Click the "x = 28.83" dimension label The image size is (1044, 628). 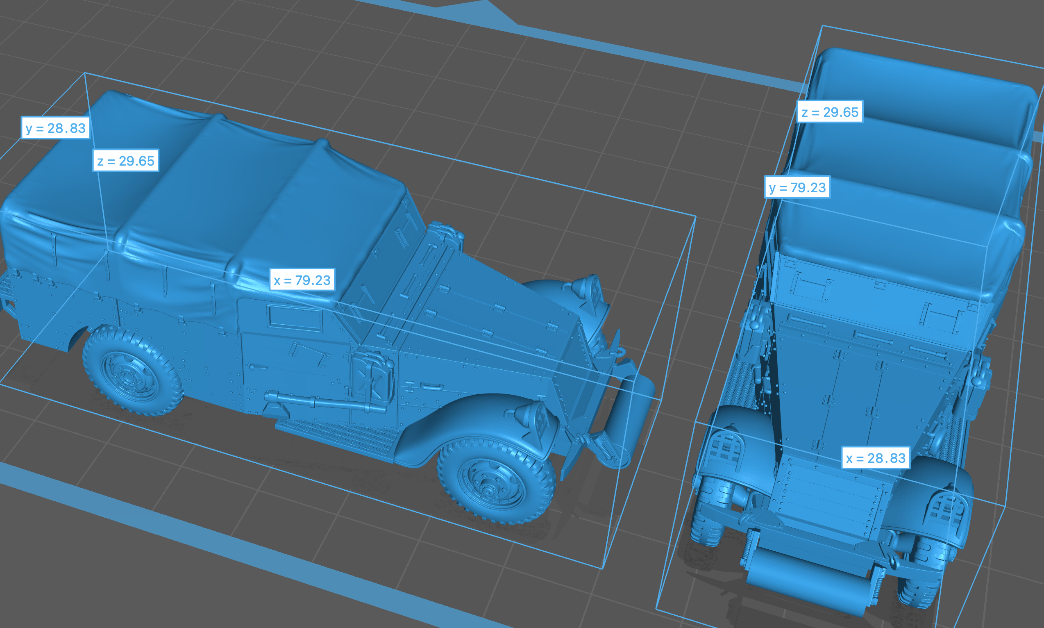click(x=876, y=457)
